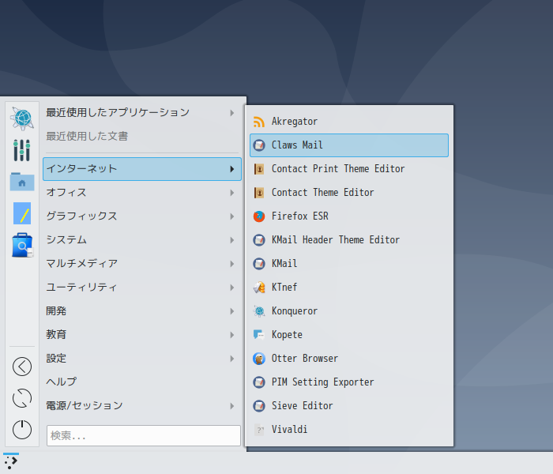Screen dimensions: 553x474
Task: Expand the インターネット submenu arrow
Action: pyautogui.click(x=232, y=169)
